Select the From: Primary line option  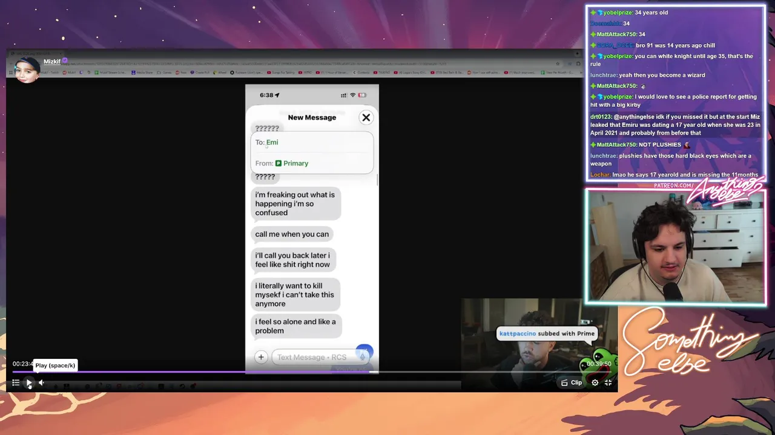(312, 163)
